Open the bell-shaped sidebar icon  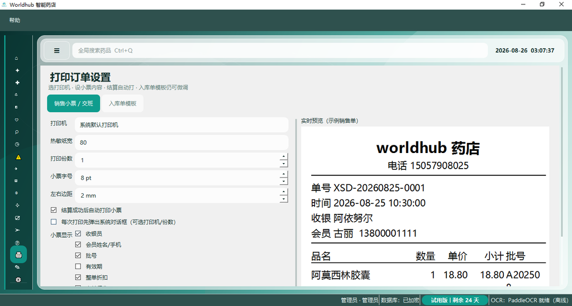tap(17, 95)
